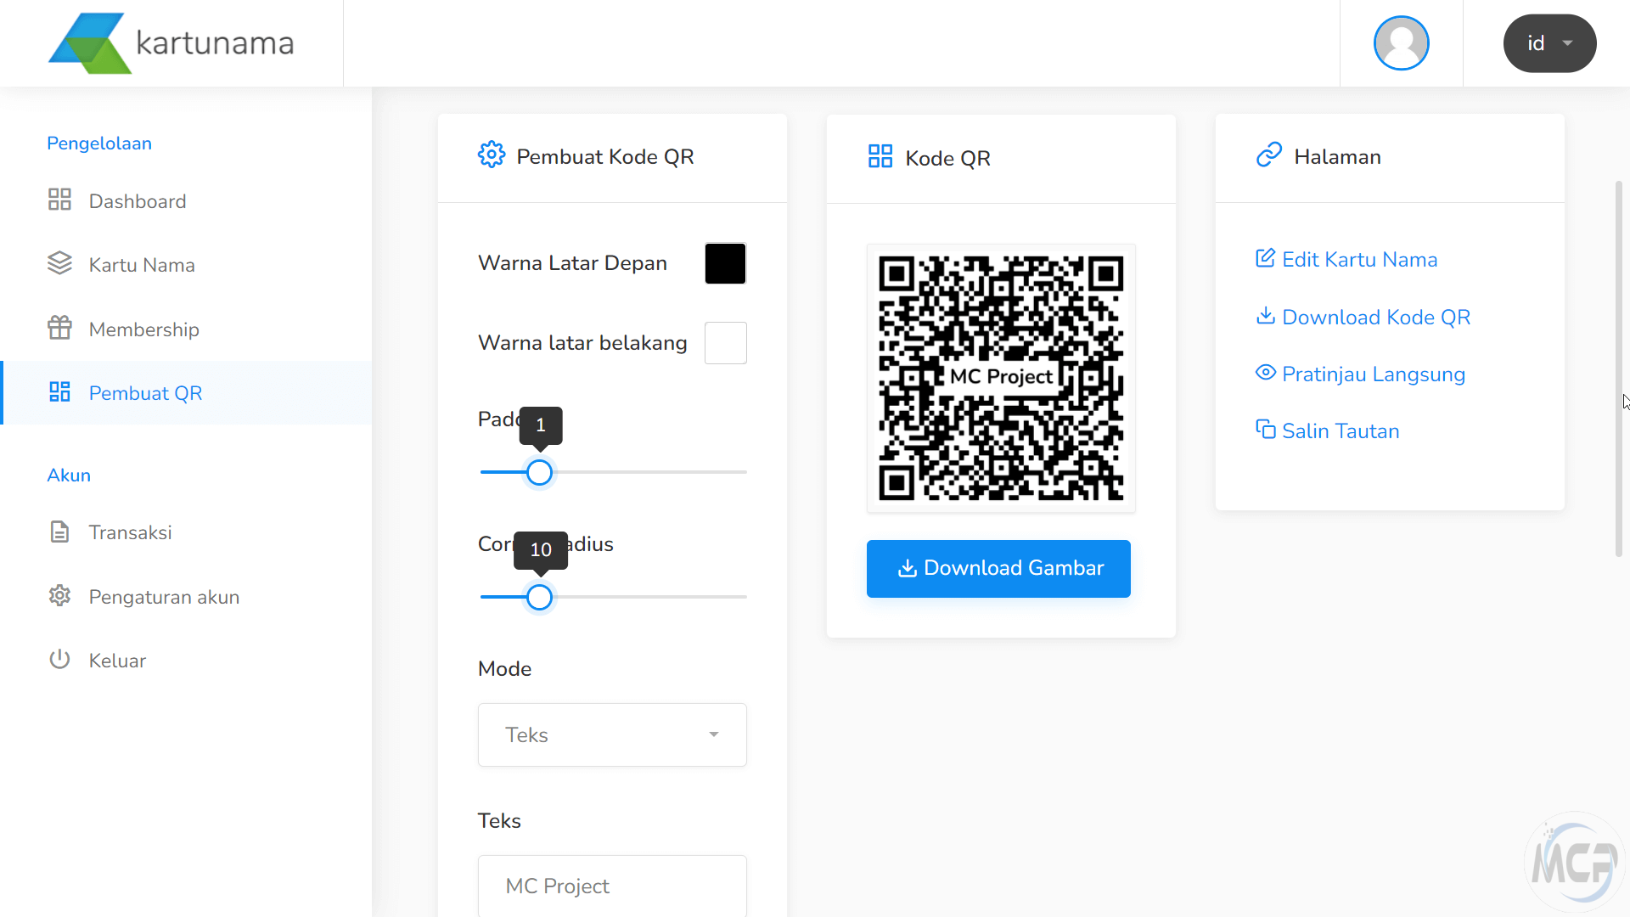Click the Salin Tautan copy icon
1630x917 pixels.
pyautogui.click(x=1265, y=430)
